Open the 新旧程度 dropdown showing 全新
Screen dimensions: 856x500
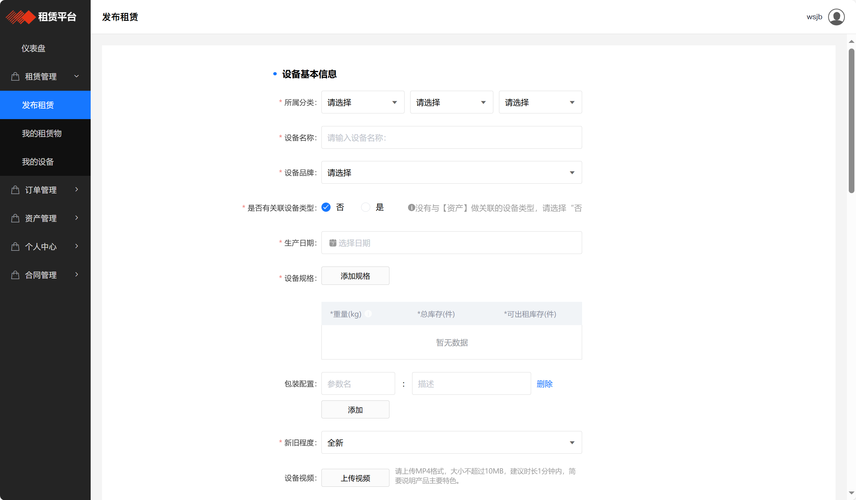[451, 443]
